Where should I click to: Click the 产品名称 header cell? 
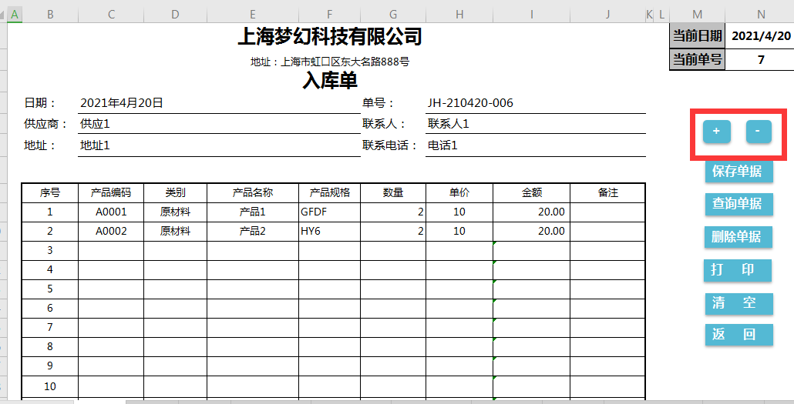[253, 192]
